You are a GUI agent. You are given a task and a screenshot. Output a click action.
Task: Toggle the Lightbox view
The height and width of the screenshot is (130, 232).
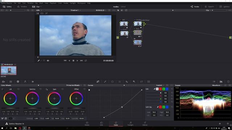224,6
